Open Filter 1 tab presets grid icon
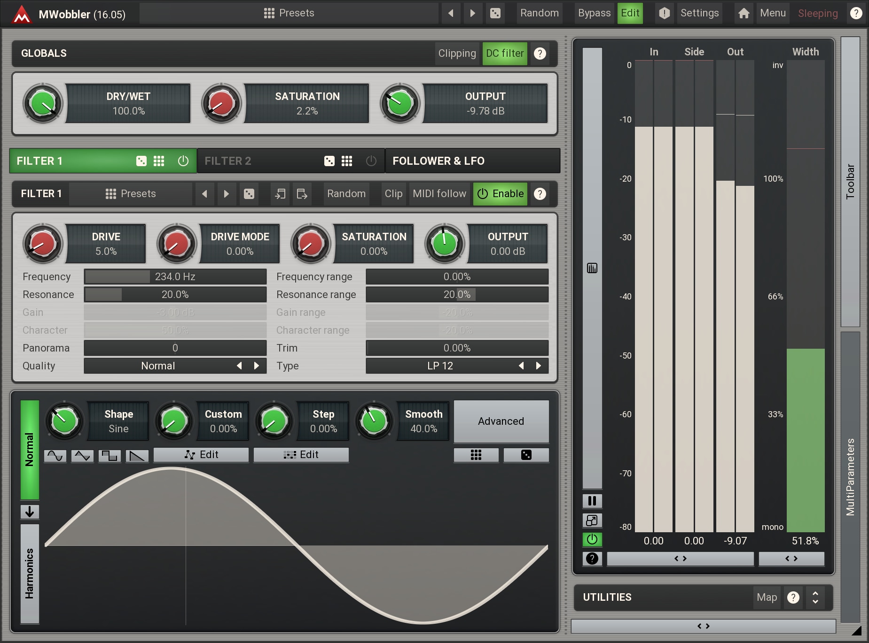 click(159, 161)
